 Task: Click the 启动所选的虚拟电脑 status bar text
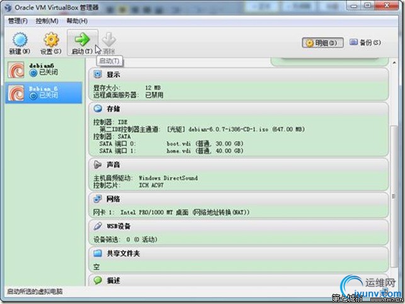(35, 291)
